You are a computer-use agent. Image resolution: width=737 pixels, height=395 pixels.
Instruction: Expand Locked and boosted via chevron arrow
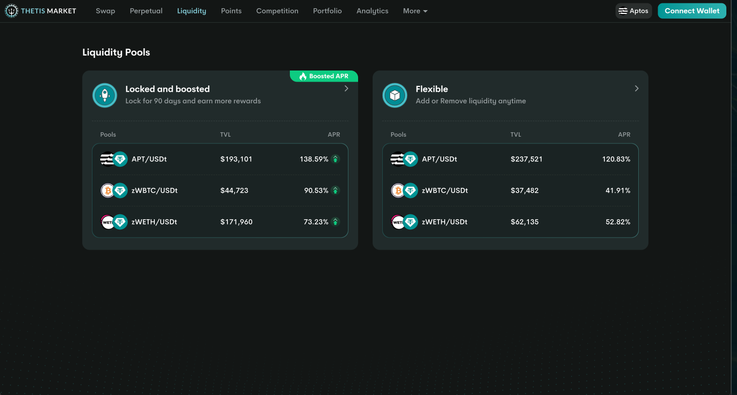click(x=346, y=88)
